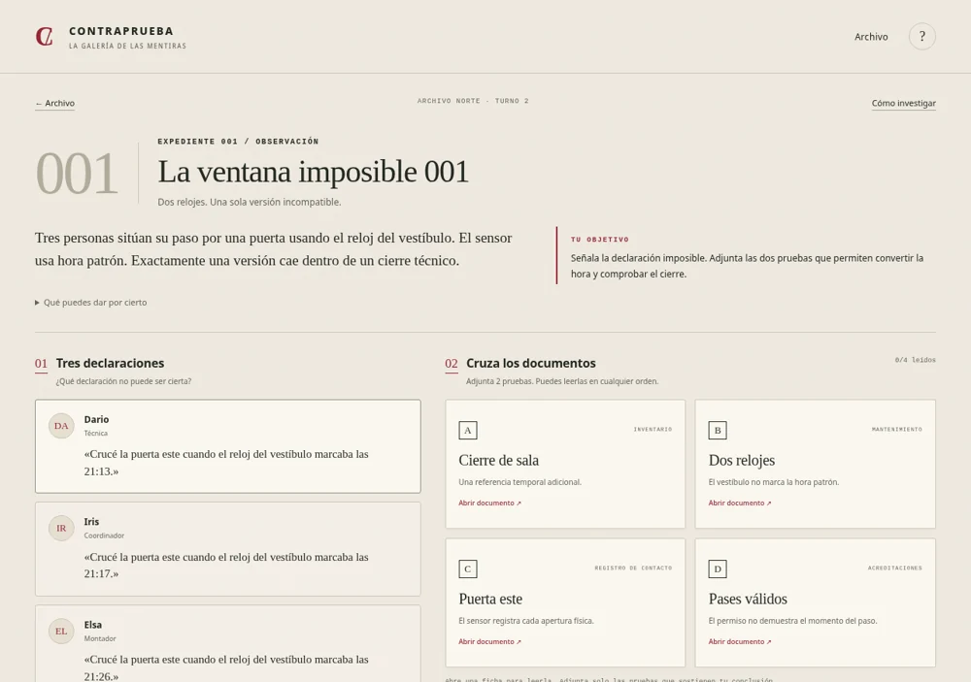Click the MANTENIMIENTO tag label
Image resolution: width=971 pixels, height=682 pixels.
point(896,429)
